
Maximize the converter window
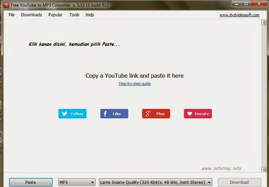coord(246,3)
